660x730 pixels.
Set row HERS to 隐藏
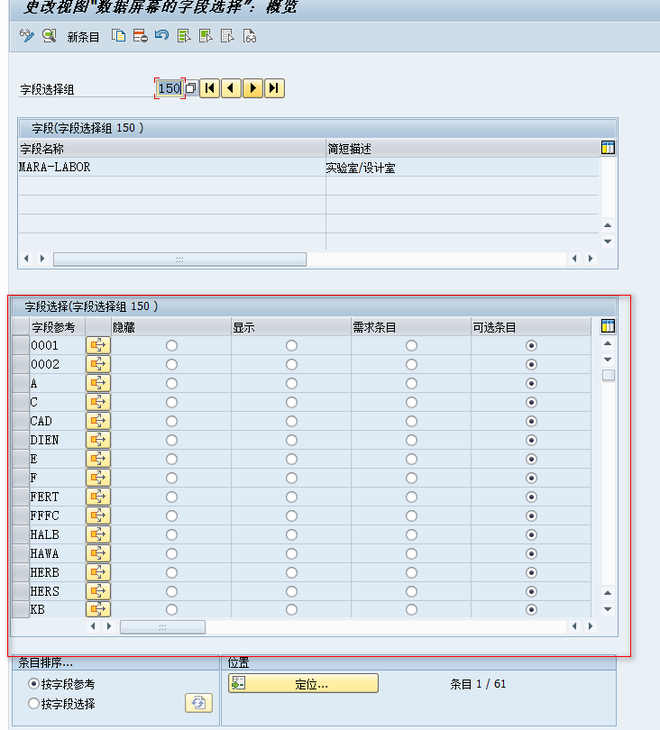(172, 591)
